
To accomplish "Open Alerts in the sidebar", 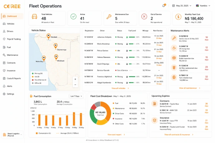I will click(x=12, y=86).
